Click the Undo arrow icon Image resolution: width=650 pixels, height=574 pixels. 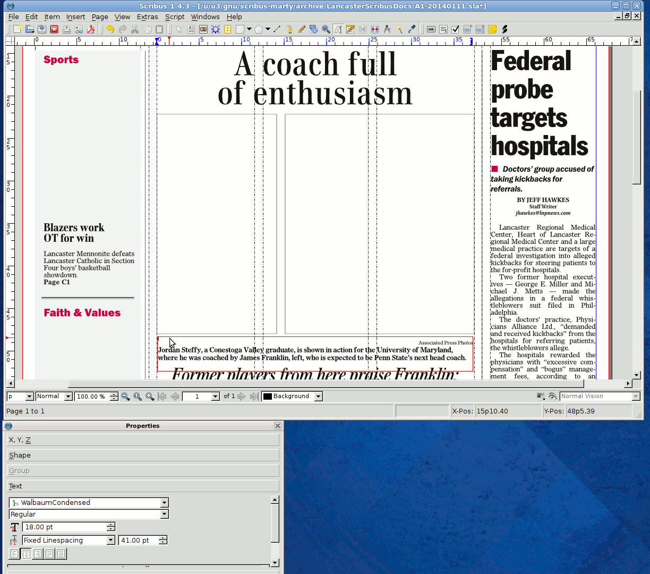coord(110,29)
